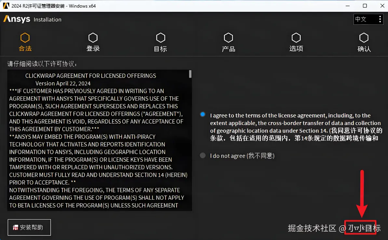Click the 'PRIOR TO ACCEPTANCE. **' line
This screenshot has width=388, height=240.
tap(43, 183)
